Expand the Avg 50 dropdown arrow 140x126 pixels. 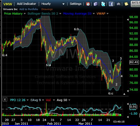[69, 100]
